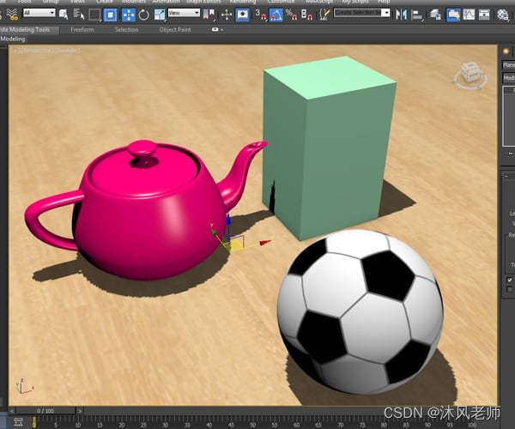Click frame 50 on the timeline track
The height and width of the screenshot is (429, 515).
(252, 424)
